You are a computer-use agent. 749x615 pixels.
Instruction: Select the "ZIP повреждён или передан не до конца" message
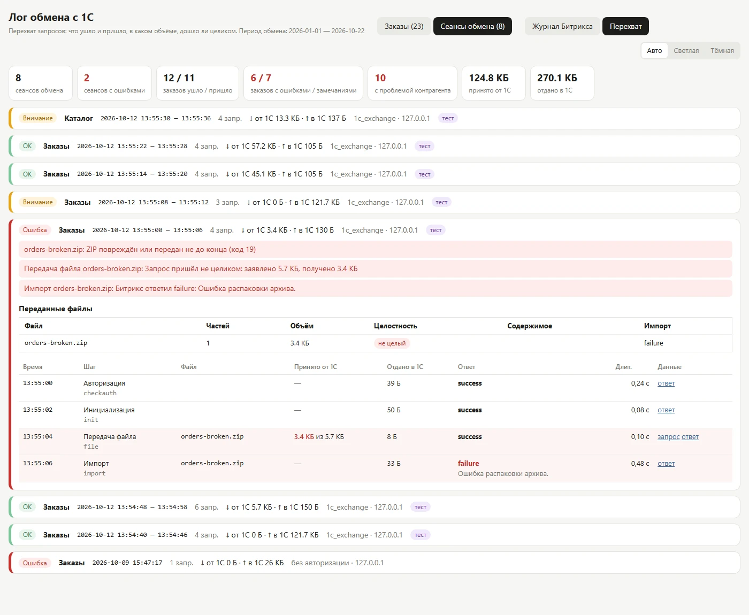[376, 250]
